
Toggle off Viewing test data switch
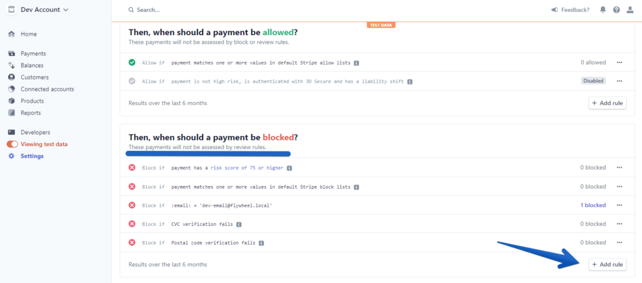13,145
